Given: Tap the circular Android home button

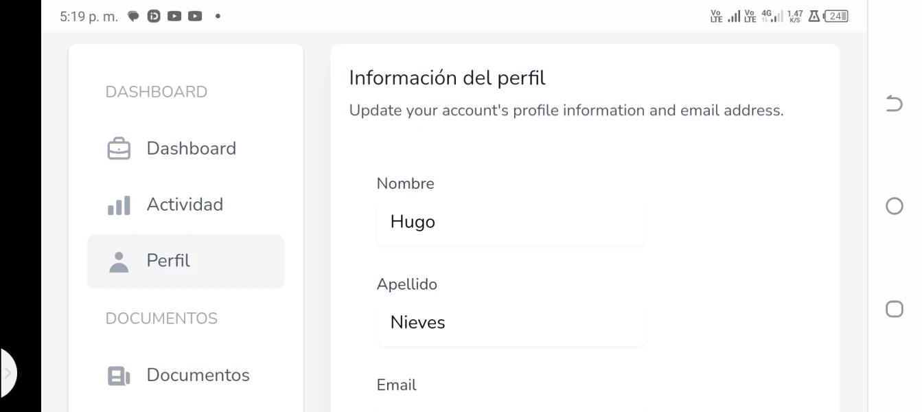Looking at the screenshot, I should 894,206.
